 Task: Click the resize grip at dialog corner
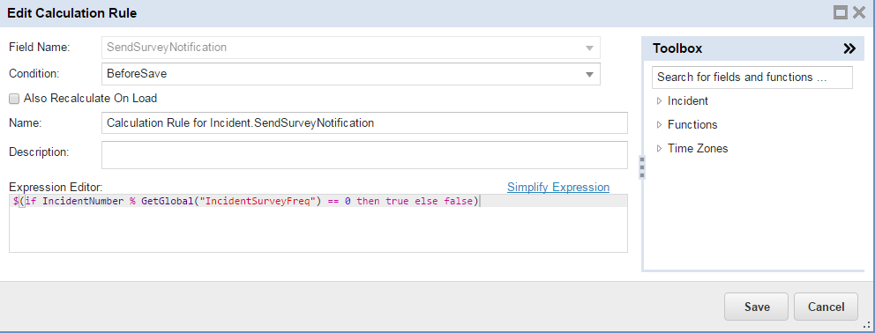[x=868, y=326]
